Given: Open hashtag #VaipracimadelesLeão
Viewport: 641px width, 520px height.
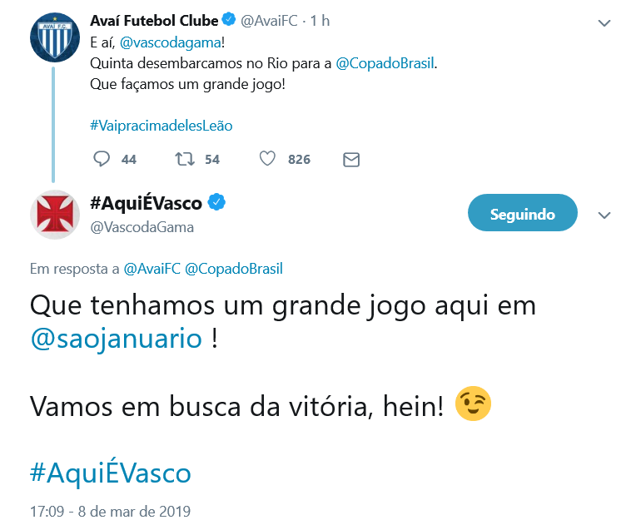Looking at the screenshot, I should pos(161,126).
